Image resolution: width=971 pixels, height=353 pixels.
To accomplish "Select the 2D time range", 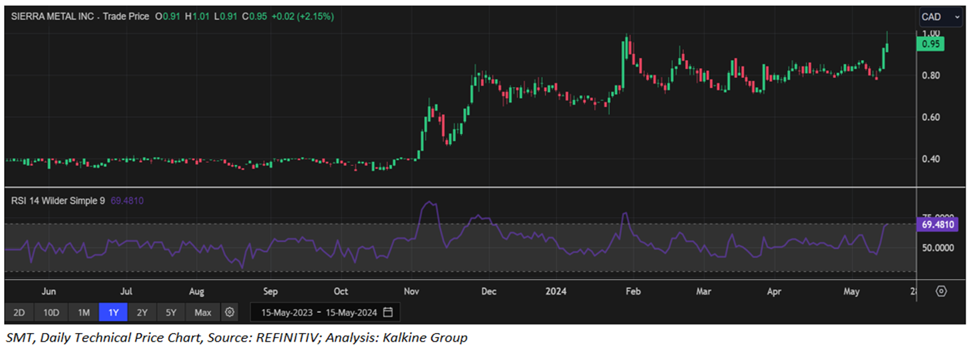I will point(19,312).
